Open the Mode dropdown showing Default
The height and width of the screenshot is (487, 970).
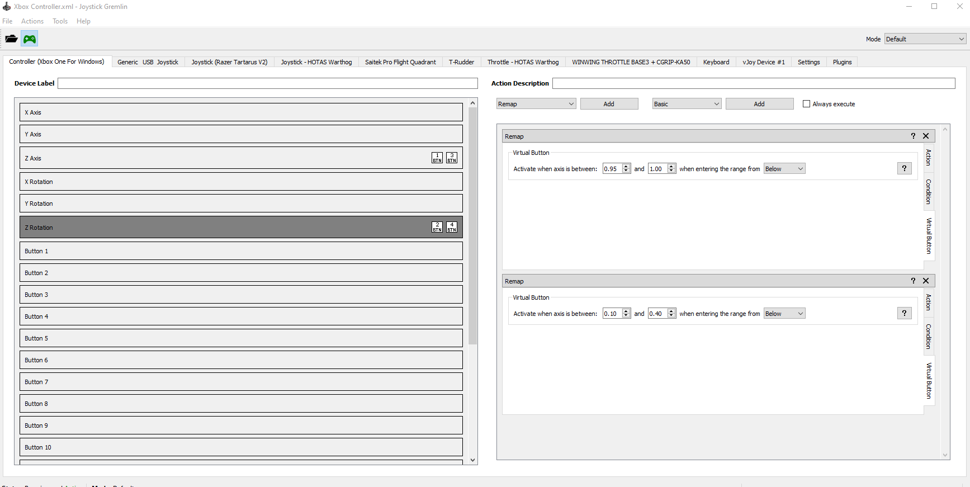click(x=925, y=39)
